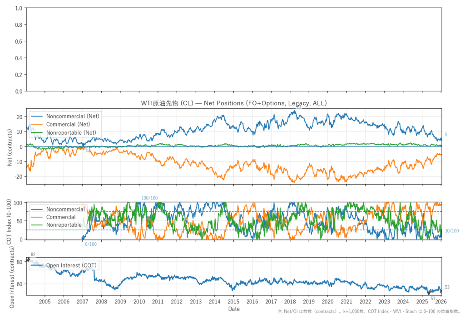Click the Noncommercial (Net) legend entry
Image resolution: width=465 pixels, height=317 pixels.
click(x=73, y=116)
